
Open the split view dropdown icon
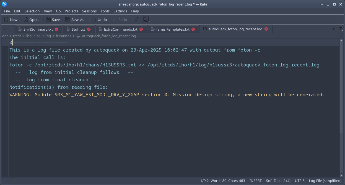point(341,29)
